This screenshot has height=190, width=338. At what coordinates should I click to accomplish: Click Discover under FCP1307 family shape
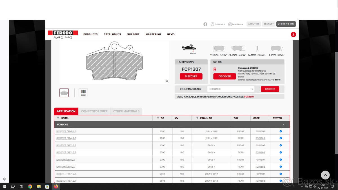coord(191,76)
